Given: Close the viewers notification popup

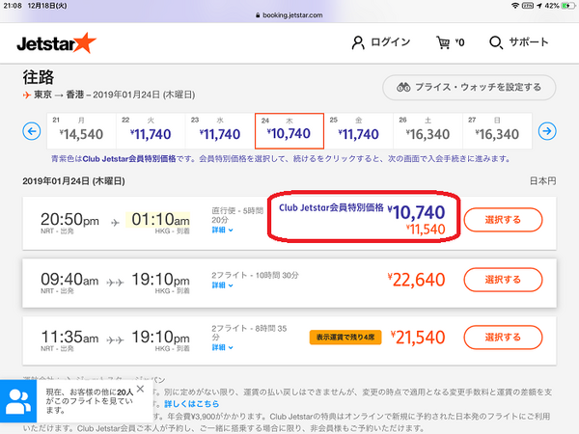Looking at the screenshot, I should (140, 389).
